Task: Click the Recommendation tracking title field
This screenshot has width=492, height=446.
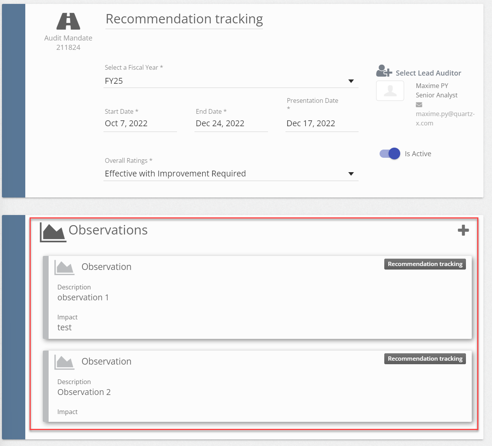Action: pyautogui.click(x=184, y=19)
